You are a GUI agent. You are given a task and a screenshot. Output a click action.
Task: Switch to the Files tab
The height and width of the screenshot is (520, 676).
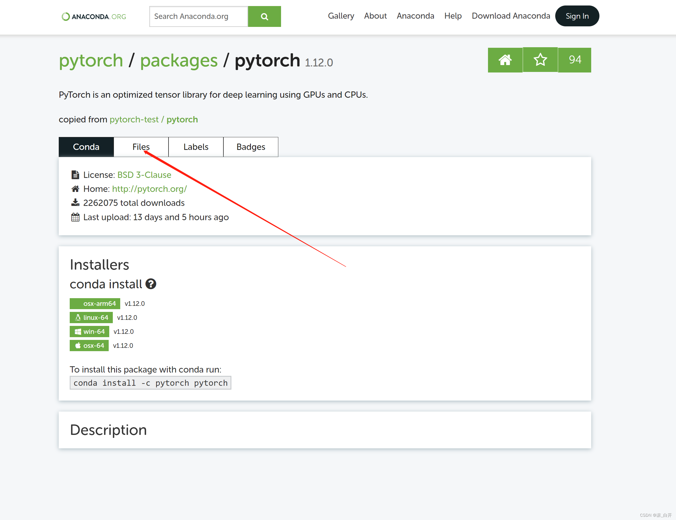pos(141,147)
